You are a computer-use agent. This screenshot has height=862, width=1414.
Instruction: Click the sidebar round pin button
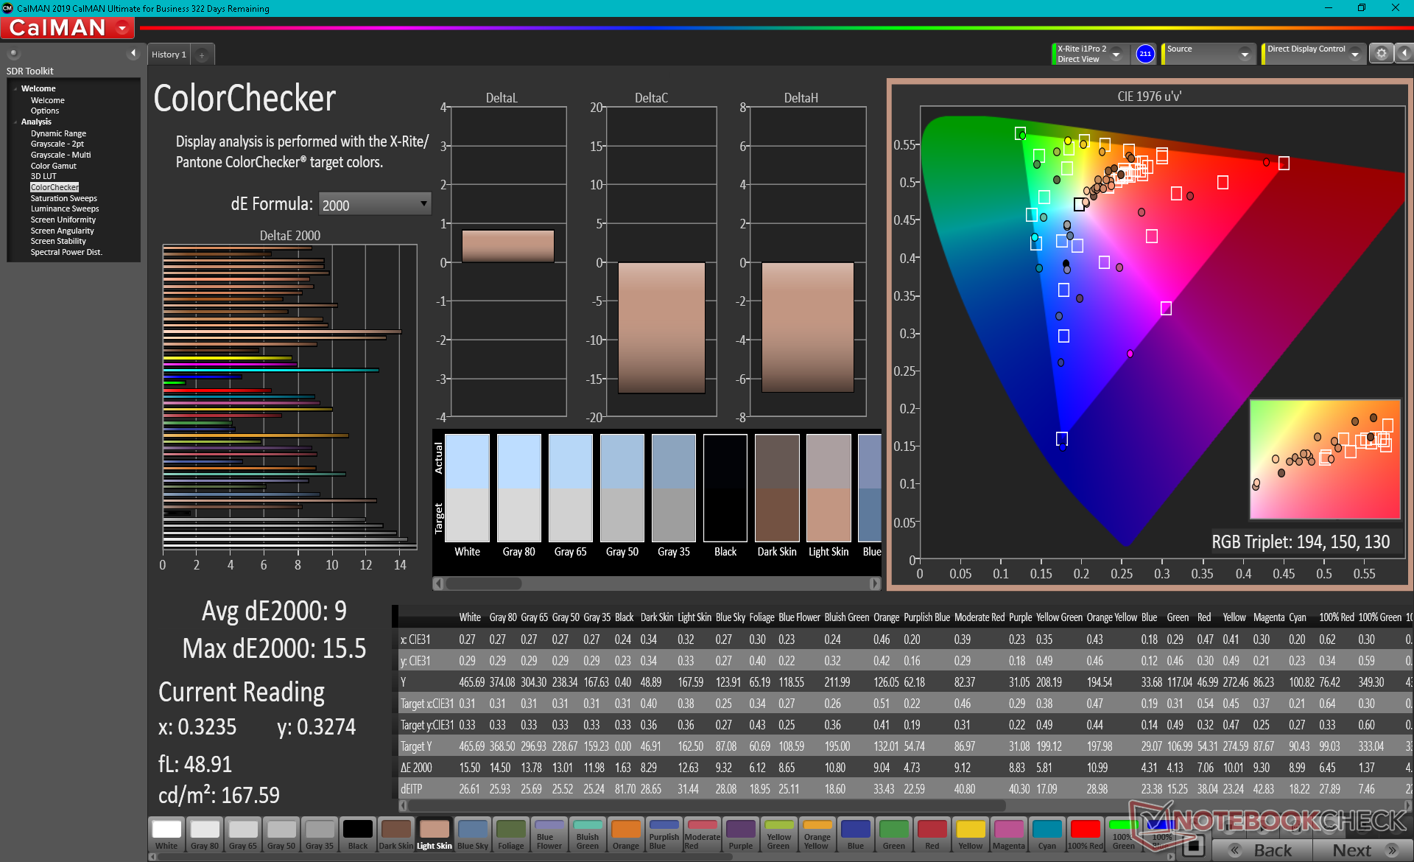[13, 53]
